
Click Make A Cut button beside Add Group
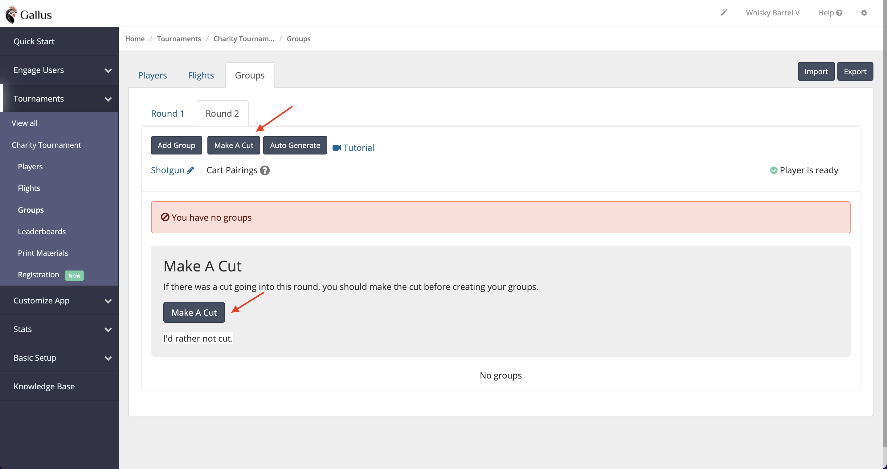point(233,145)
